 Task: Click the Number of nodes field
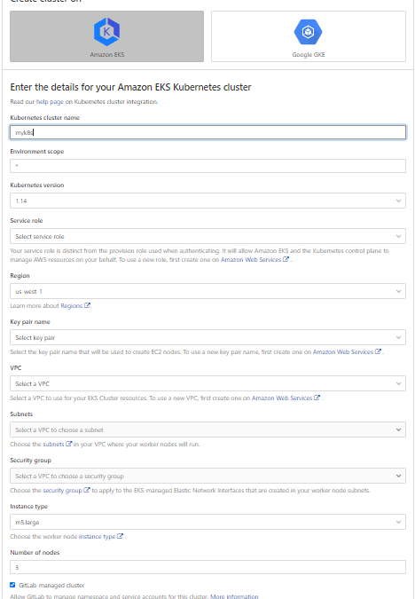207,567
